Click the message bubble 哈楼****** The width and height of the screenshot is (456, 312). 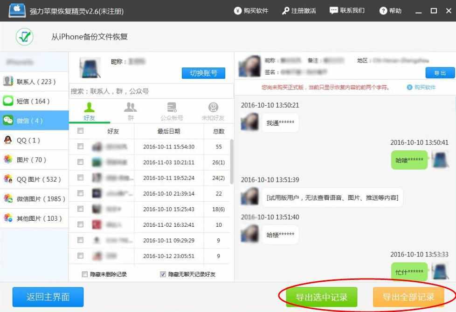click(x=280, y=235)
